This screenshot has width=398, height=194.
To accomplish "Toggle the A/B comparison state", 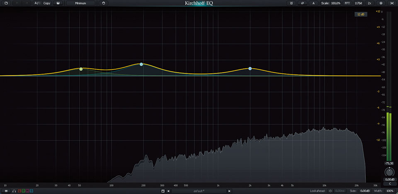I will tap(37, 3).
